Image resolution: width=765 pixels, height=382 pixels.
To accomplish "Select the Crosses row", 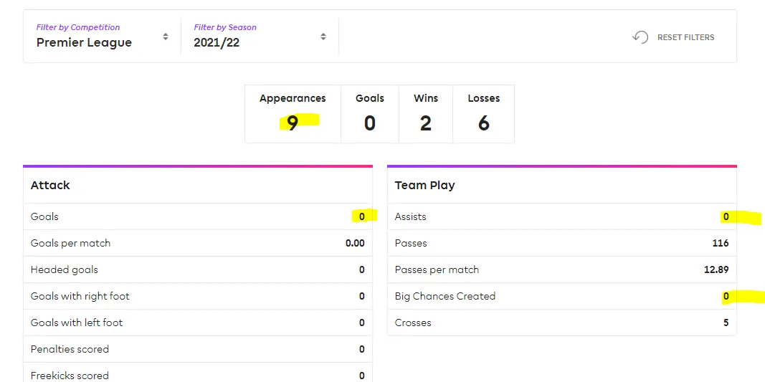I will (x=561, y=323).
